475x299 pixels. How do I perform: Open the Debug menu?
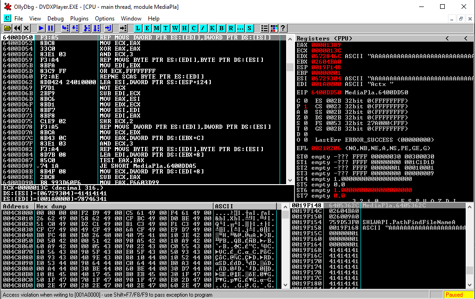55,19
